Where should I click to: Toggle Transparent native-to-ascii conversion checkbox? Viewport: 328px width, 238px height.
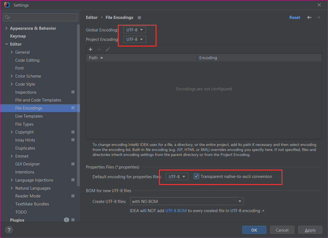[197, 176]
